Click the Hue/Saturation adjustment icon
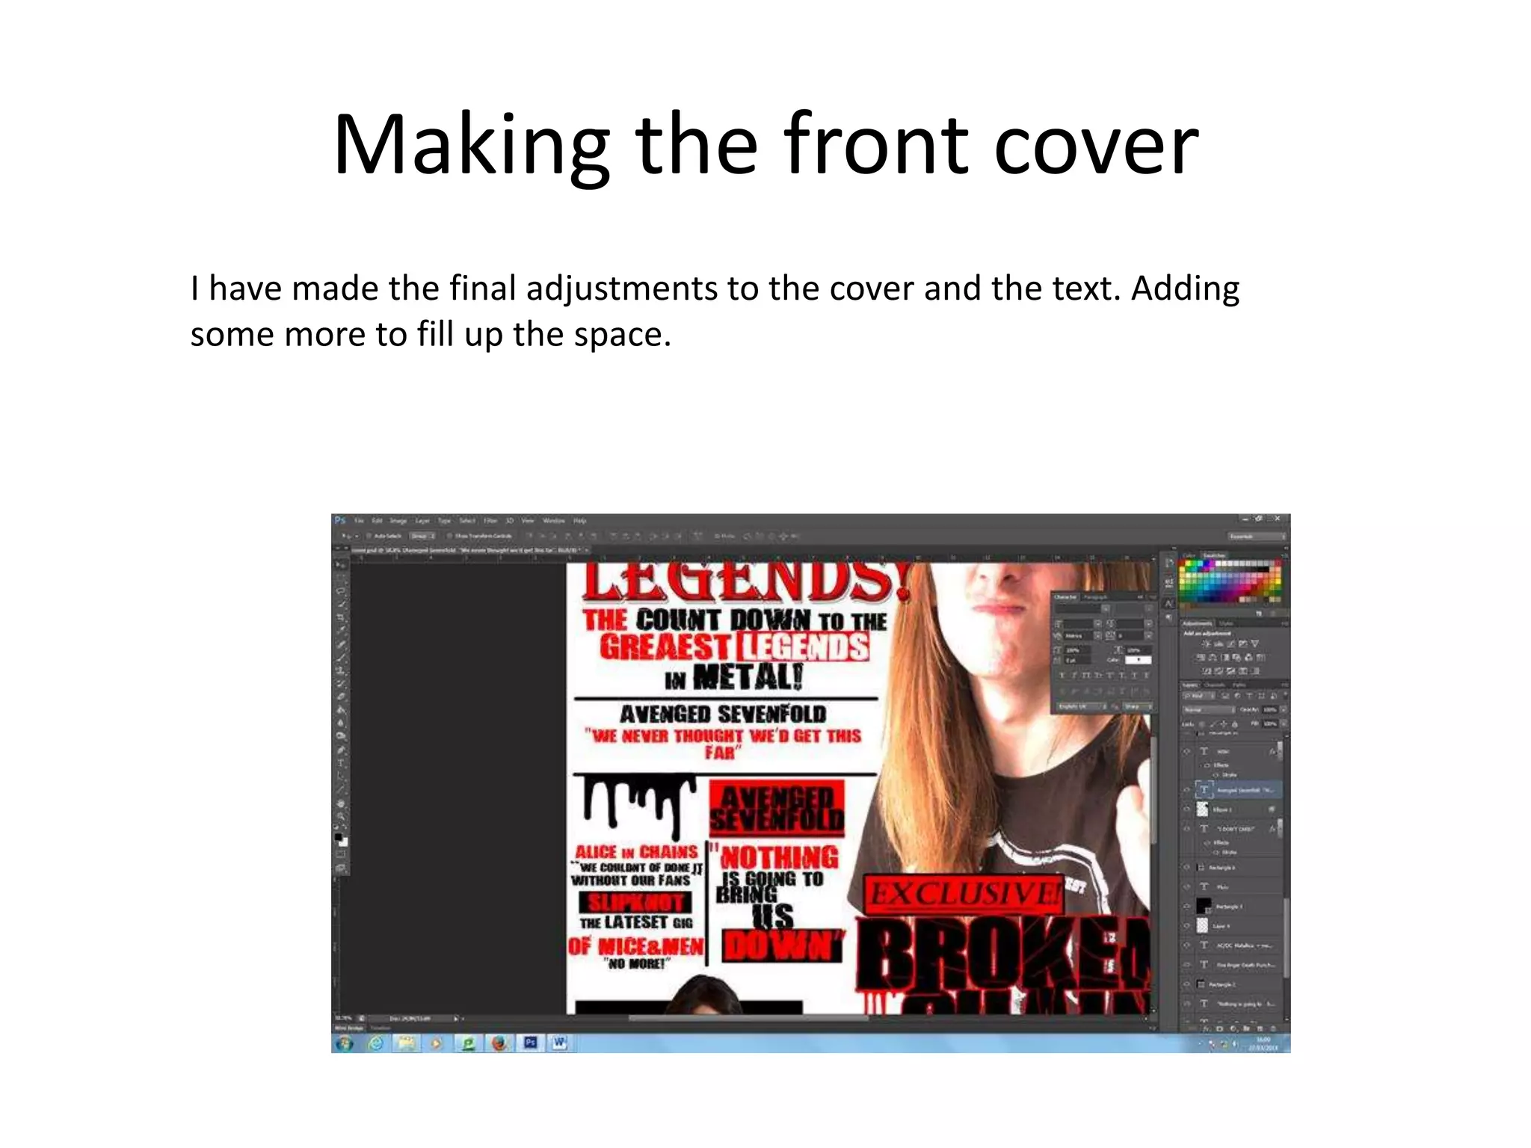 [1201, 658]
